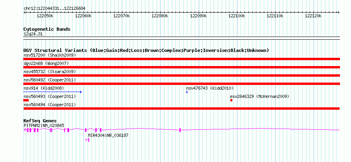Select the red loss bar under dgv22n68
The image size is (351, 162).
point(181,67)
